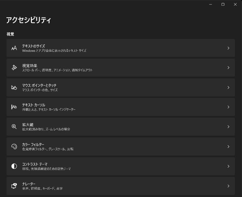Maximize the settings window
The height and width of the screenshot is (197, 242).
[x=223, y=4]
